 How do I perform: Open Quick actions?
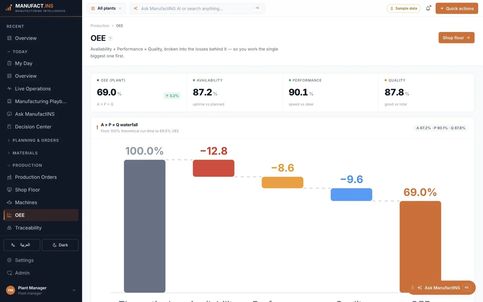click(457, 8)
